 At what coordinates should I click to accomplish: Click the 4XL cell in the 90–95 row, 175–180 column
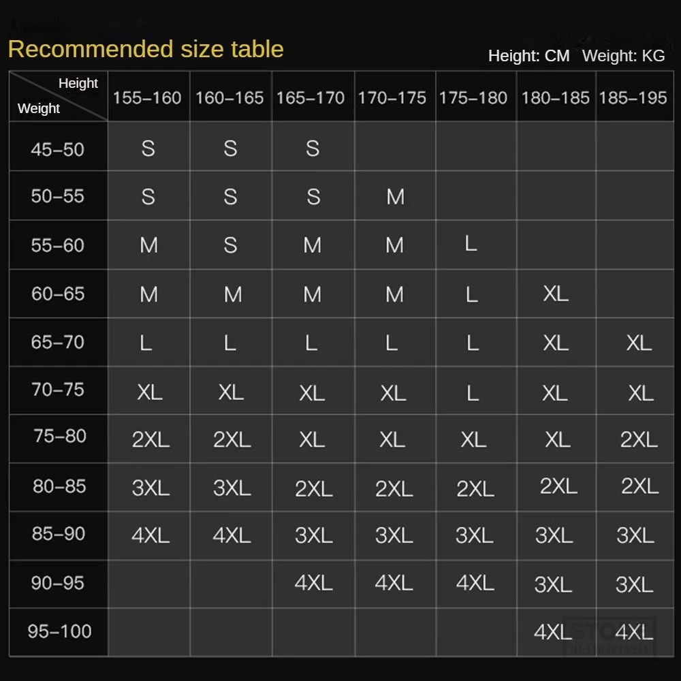[475, 583]
